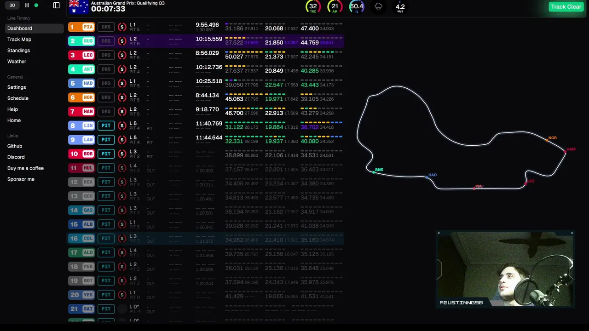Click LIN's sector three mini-sector bar
589x331 pixels.
321,122
